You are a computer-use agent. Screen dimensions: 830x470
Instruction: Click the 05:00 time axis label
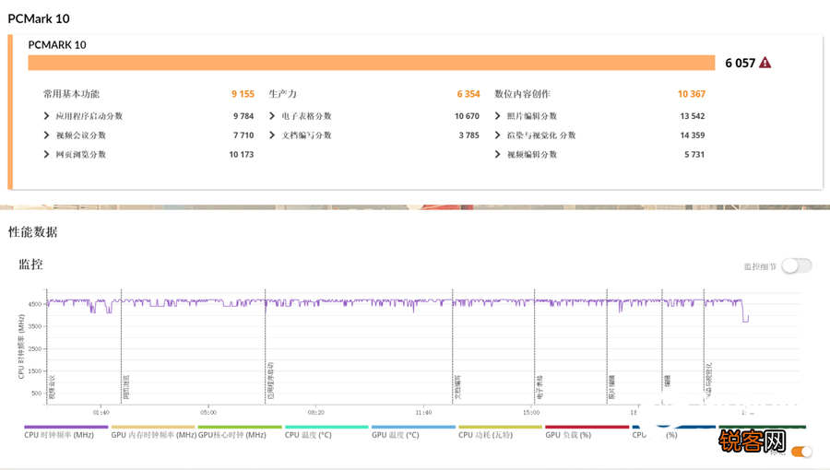point(208,412)
